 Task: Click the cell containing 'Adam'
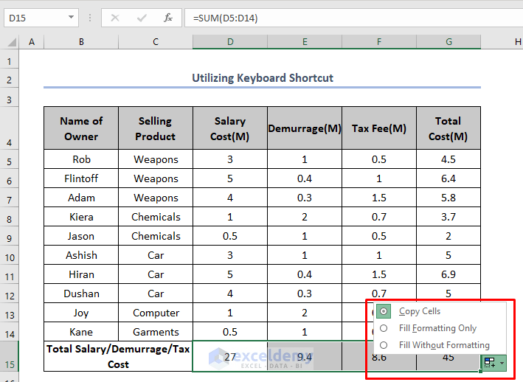81,198
